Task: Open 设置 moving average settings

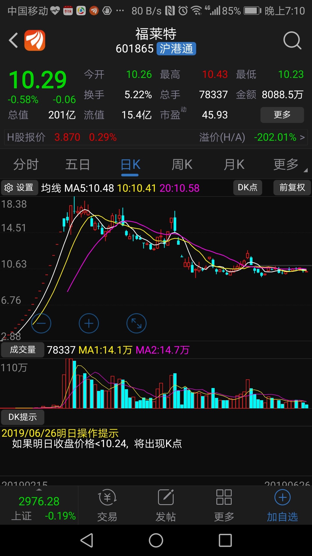Action: (x=19, y=188)
